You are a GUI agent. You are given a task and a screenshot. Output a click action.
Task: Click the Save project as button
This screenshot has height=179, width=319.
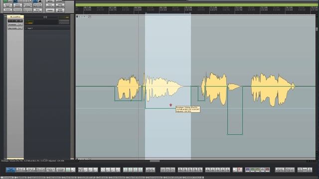pyautogui.click(x=50, y=5)
